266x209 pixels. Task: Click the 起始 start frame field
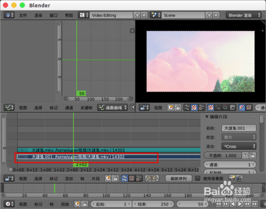tap(111, 204)
